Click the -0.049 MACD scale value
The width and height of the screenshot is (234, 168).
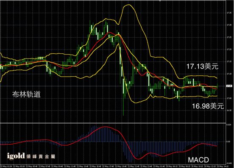229,163
